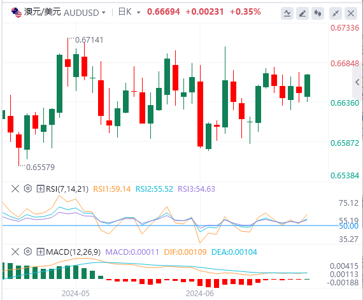Click the RSI(7,14,21) label
This screenshot has height=300, width=363.
pos(67,189)
